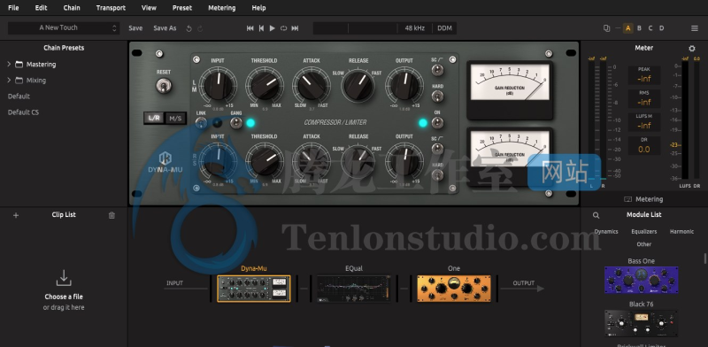
Task: Open the Transport menu
Action: coord(112,8)
